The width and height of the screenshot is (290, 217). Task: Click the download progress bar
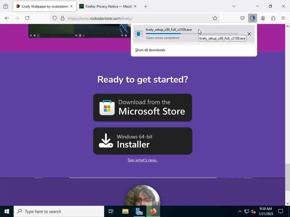192,34
